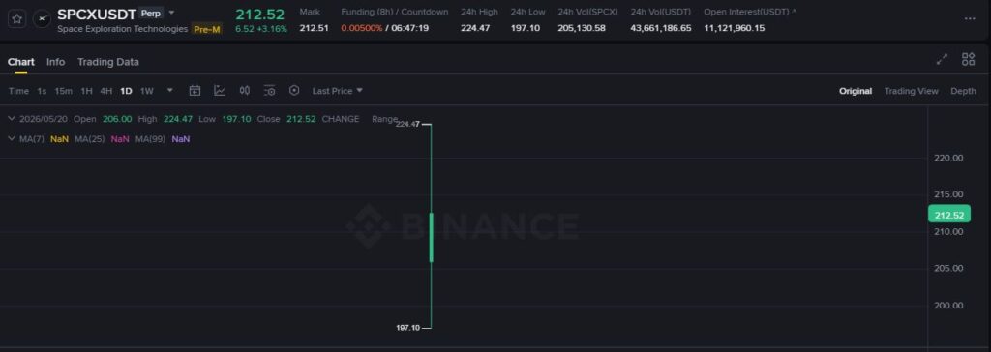
Task: Select the Time line chart interval
Action: [x=18, y=91]
